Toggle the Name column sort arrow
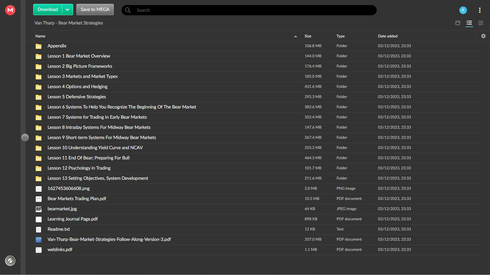This screenshot has height=275, width=490. click(296, 36)
